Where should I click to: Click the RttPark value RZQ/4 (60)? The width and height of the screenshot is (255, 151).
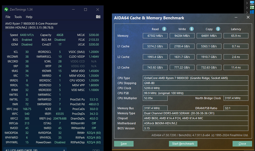pyautogui.click(x=94, y=138)
